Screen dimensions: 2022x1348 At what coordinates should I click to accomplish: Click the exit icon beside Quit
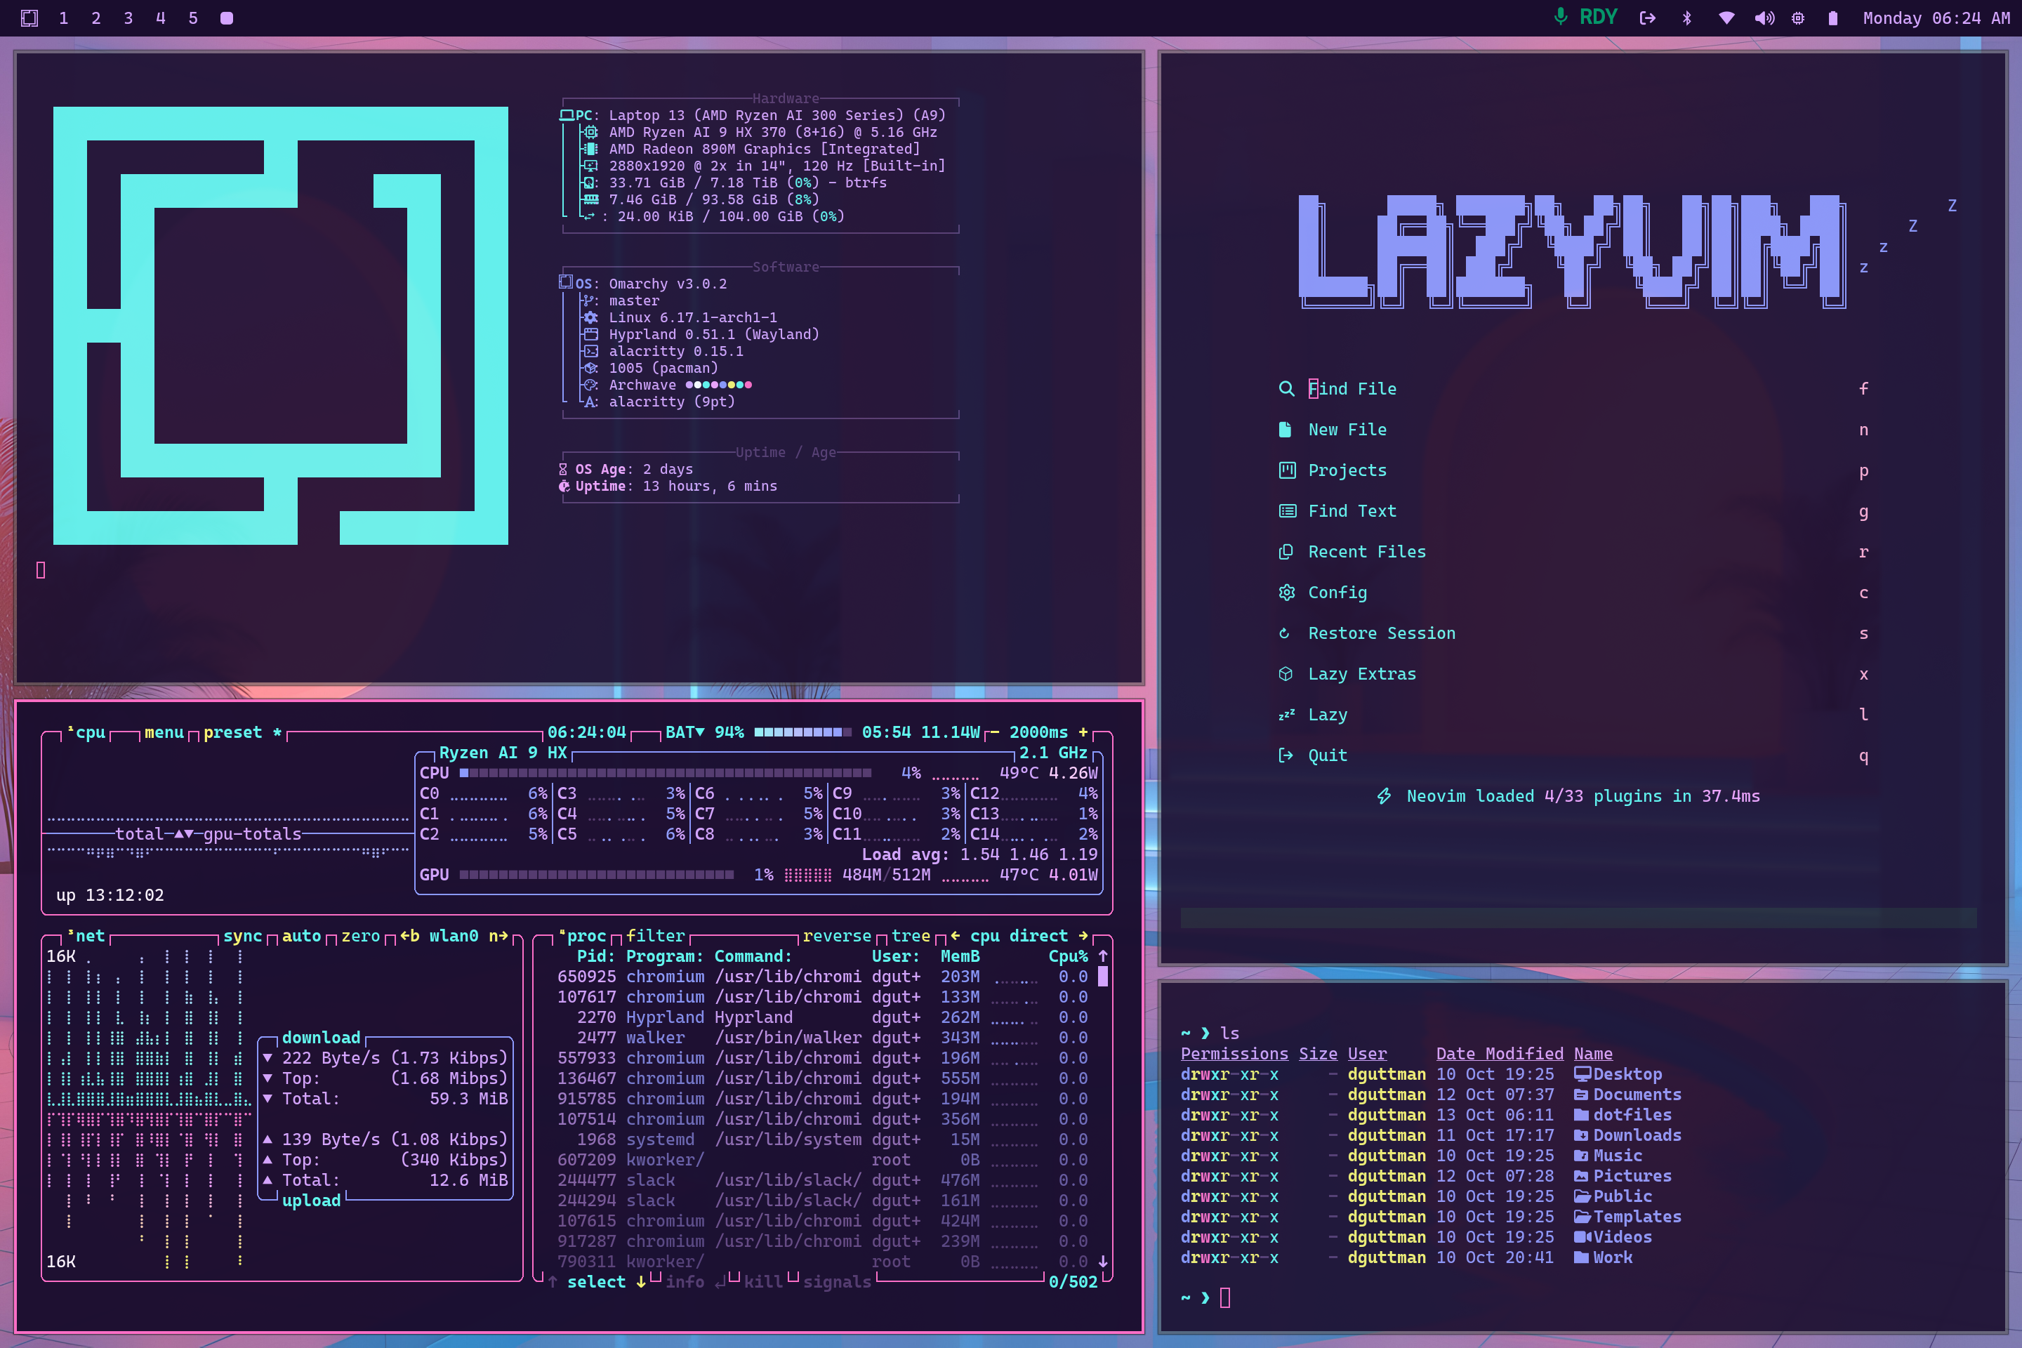(x=1286, y=755)
